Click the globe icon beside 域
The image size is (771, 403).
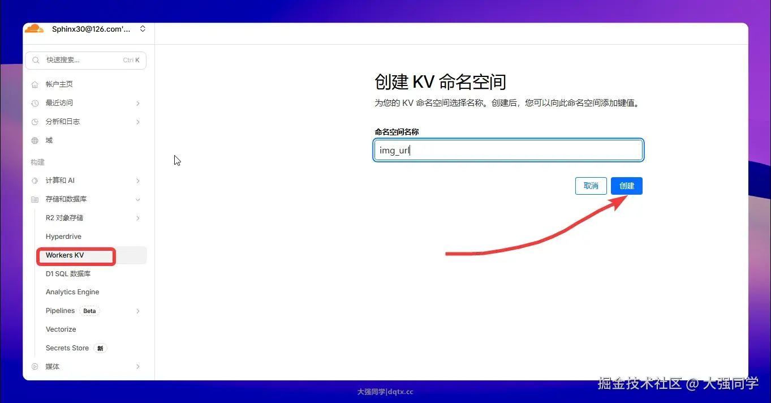point(35,140)
